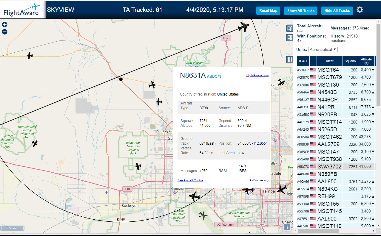Open the map layer switcher icon
381x236 pixels.
[x=289, y=28]
